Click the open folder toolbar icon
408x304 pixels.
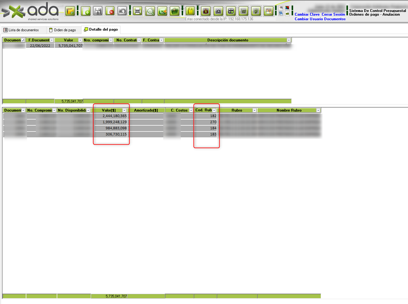point(70,11)
